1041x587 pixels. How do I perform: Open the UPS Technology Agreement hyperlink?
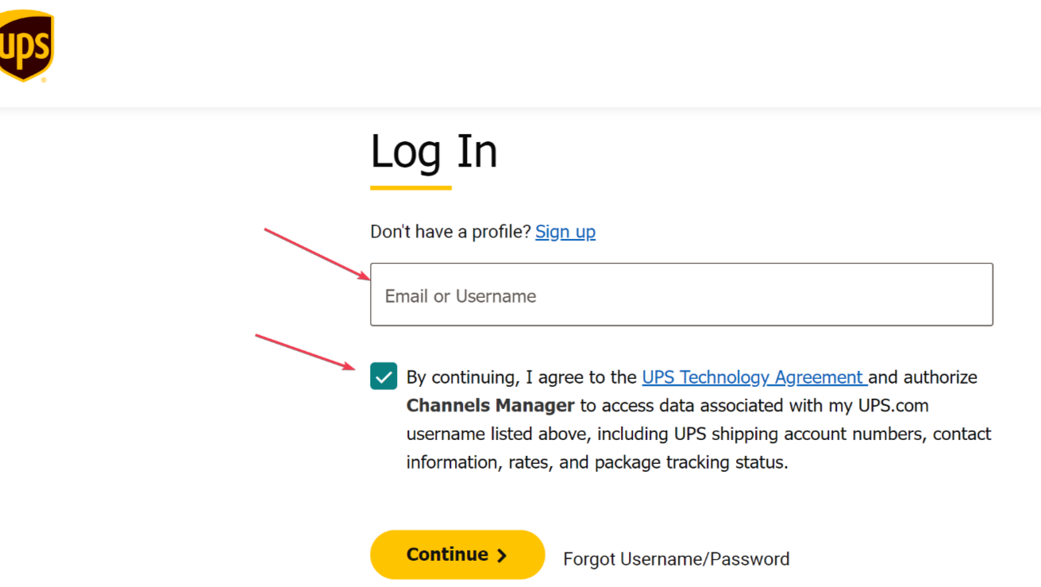tap(753, 377)
